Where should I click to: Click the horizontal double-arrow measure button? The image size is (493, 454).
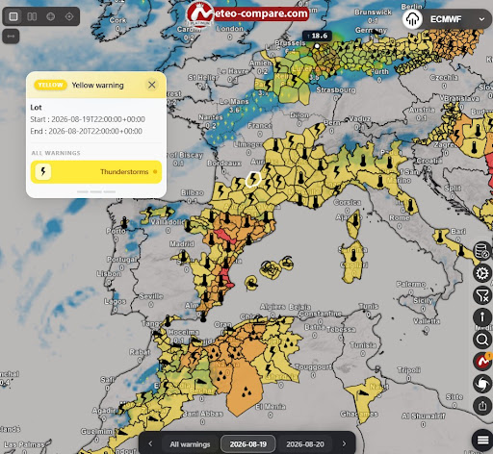click(11, 37)
